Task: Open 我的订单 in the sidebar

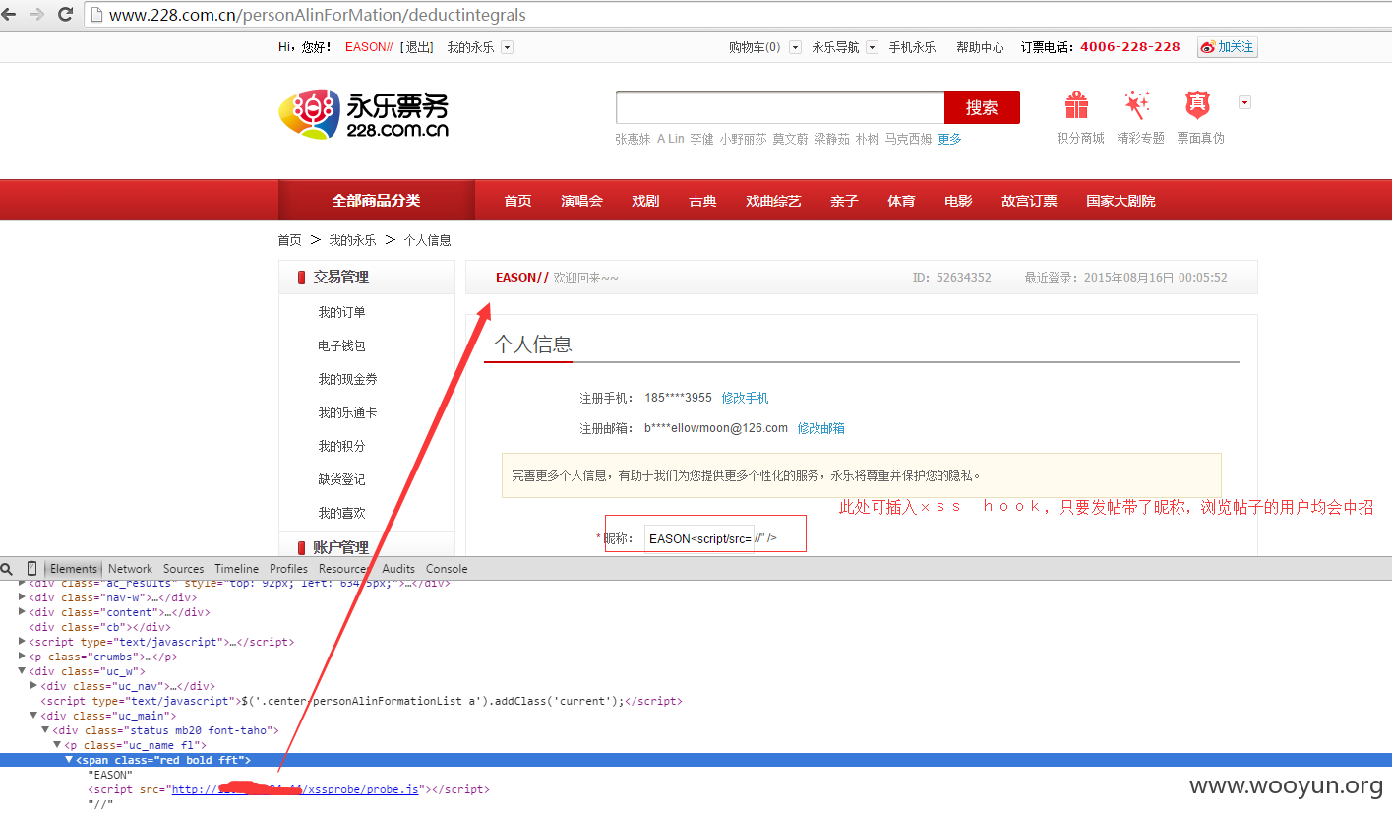Action: point(341,312)
